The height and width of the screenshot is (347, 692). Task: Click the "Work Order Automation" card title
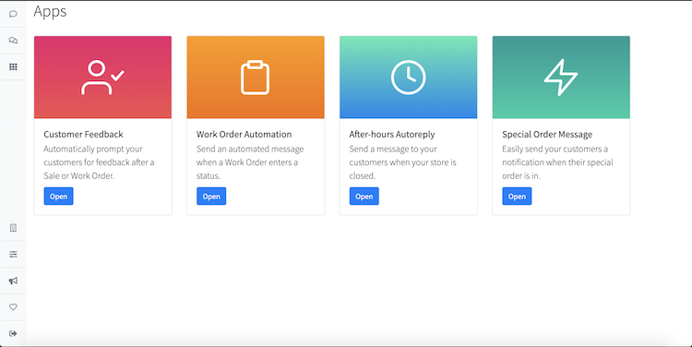[245, 134]
